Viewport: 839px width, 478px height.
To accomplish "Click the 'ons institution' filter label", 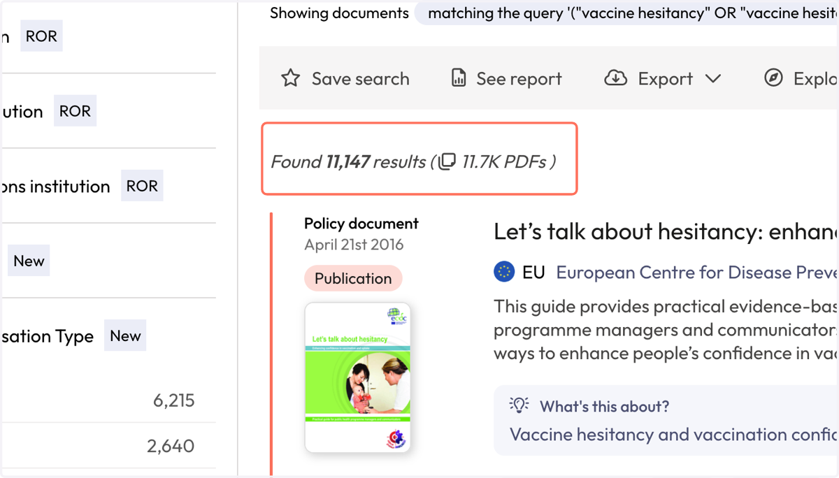I will pos(56,187).
